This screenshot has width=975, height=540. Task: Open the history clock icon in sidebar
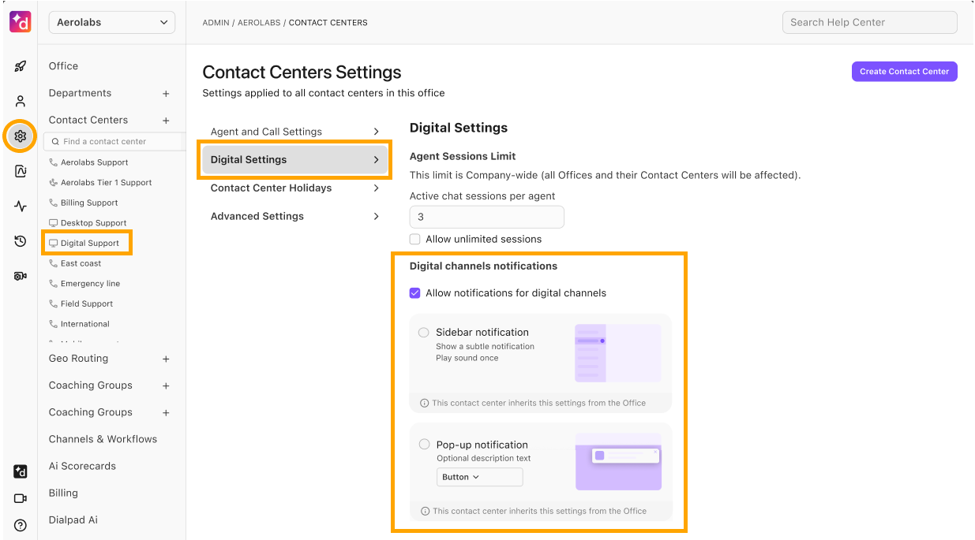pyautogui.click(x=21, y=241)
